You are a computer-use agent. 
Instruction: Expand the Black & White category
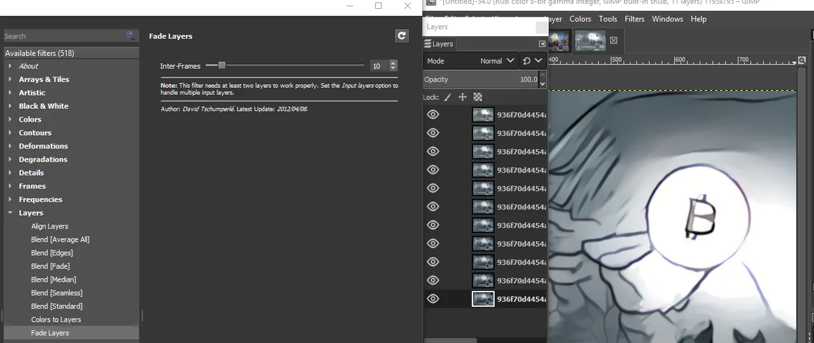tap(10, 106)
